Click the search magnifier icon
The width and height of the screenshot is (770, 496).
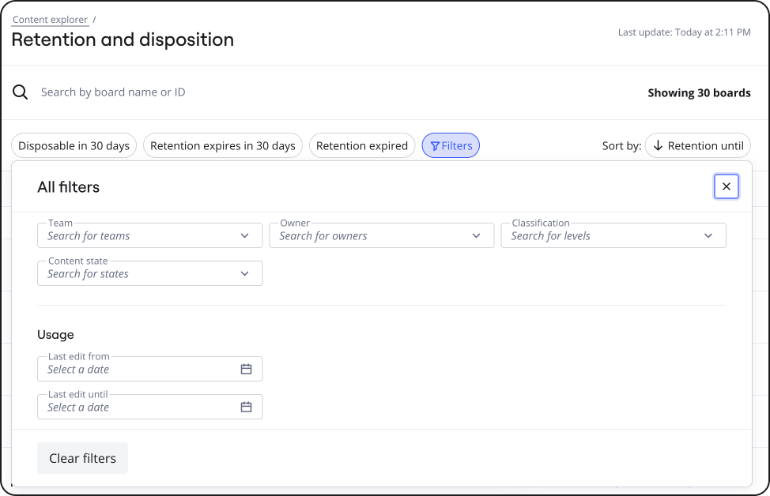[x=21, y=92]
